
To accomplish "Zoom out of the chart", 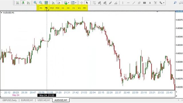I will [x=41, y=3].
